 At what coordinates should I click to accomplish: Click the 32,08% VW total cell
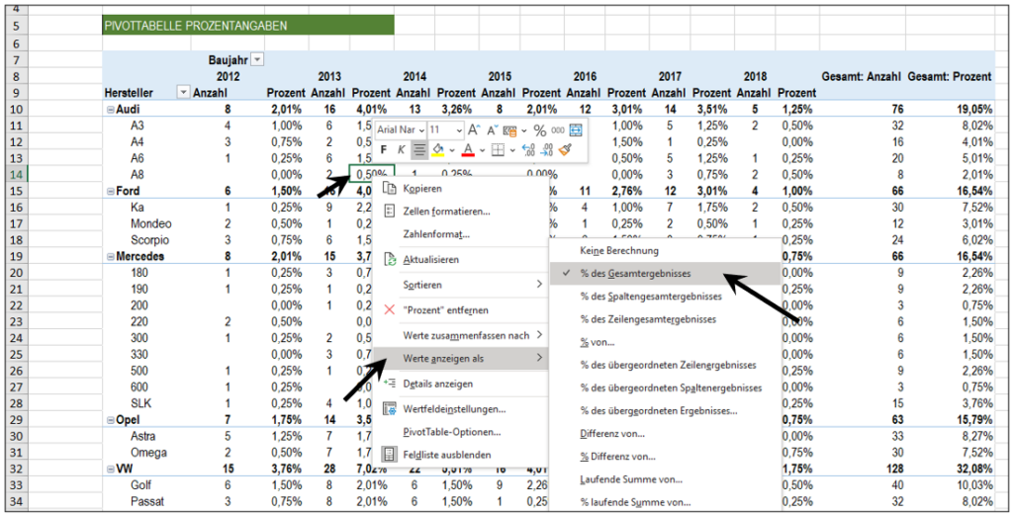(975, 469)
